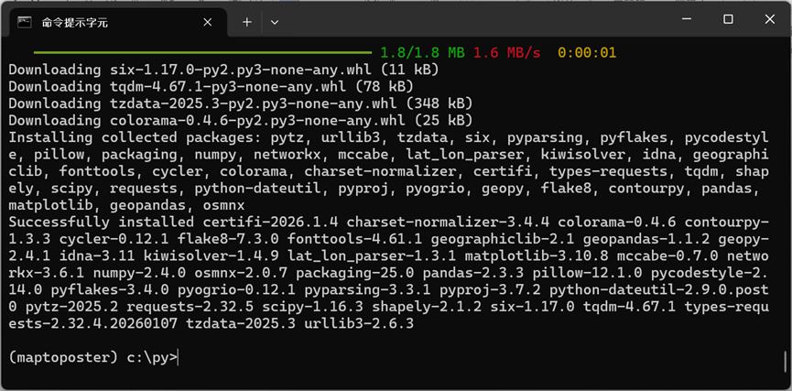
Task: Open a new tab with the plus button
Action: coord(246,22)
